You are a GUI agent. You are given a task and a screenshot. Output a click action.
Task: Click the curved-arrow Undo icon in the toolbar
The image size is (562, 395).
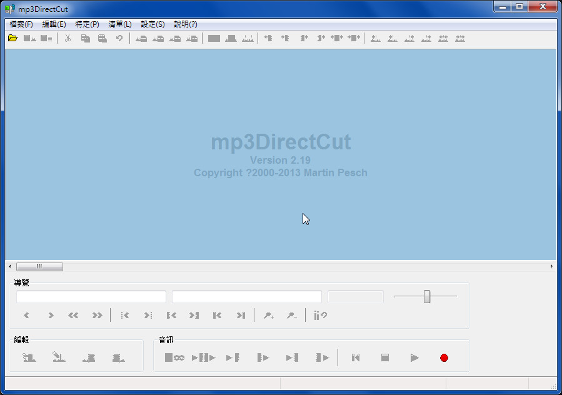tap(119, 38)
